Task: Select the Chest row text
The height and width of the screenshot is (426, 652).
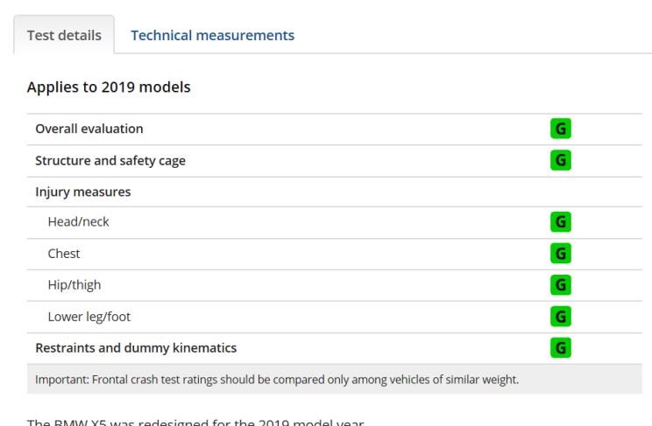Action: [x=64, y=254]
